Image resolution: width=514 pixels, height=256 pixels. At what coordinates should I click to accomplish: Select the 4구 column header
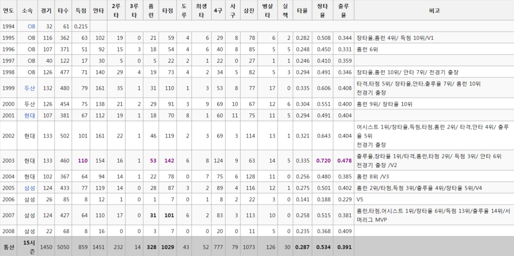click(x=218, y=11)
